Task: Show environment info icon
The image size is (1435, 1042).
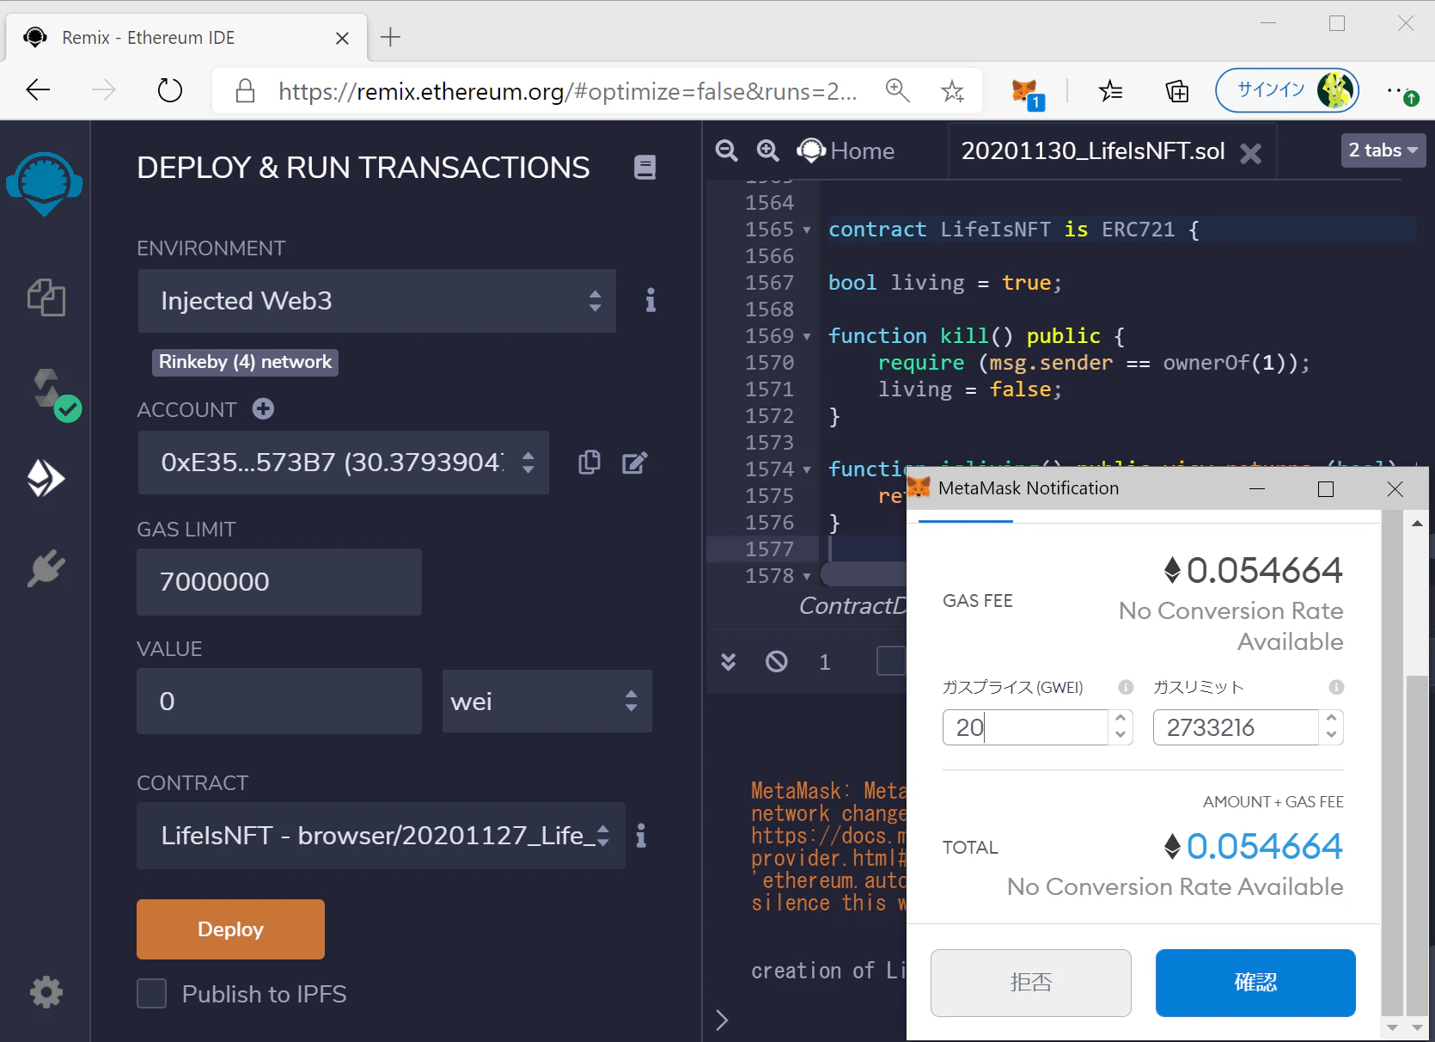Action: (650, 300)
